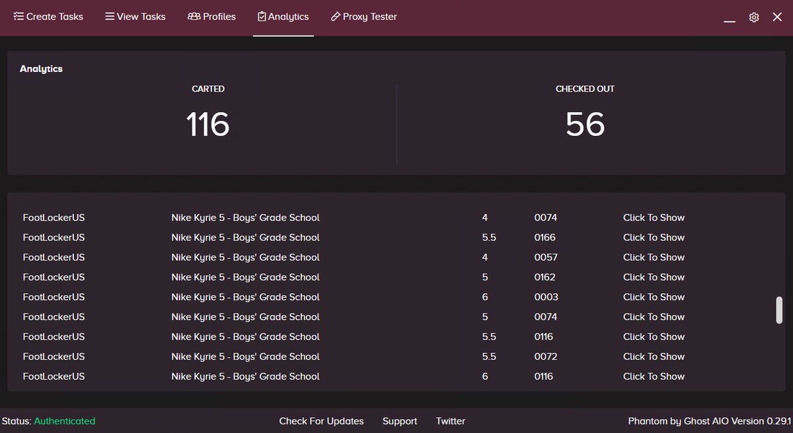Close the Phantom application window

pyautogui.click(x=777, y=17)
